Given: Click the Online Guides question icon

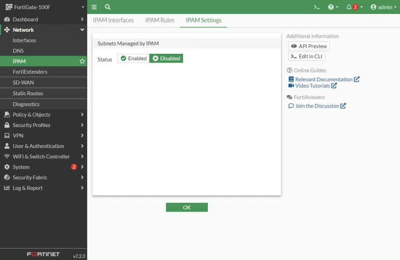Looking at the screenshot, I should tap(289, 70).
